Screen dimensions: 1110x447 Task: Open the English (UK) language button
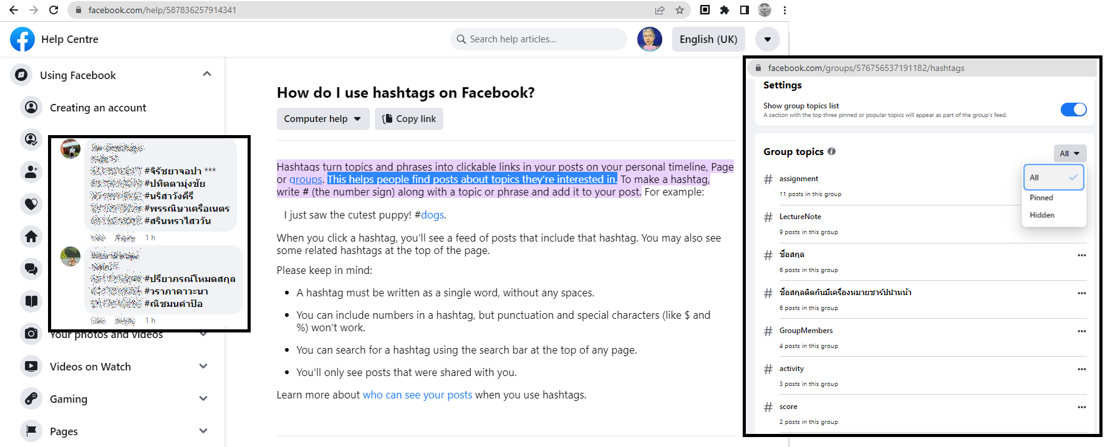click(x=708, y=39)
